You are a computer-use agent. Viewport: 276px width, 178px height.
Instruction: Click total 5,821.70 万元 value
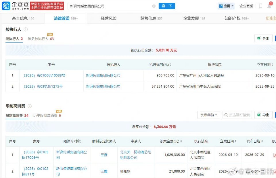tap(166, 50)
